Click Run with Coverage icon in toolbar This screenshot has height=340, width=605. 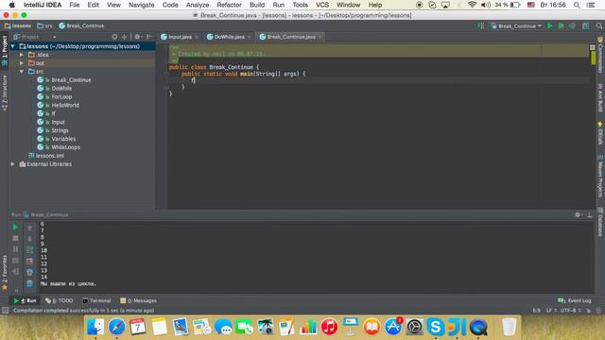point(572,25)
